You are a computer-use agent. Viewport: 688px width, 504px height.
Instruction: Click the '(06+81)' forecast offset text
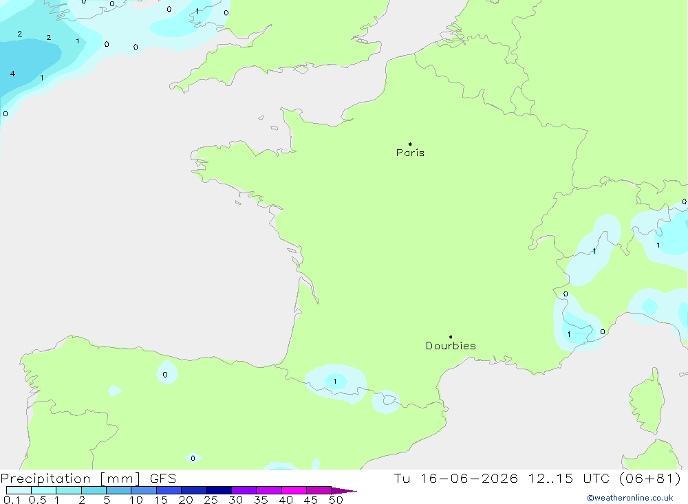(x=650, y=479)
